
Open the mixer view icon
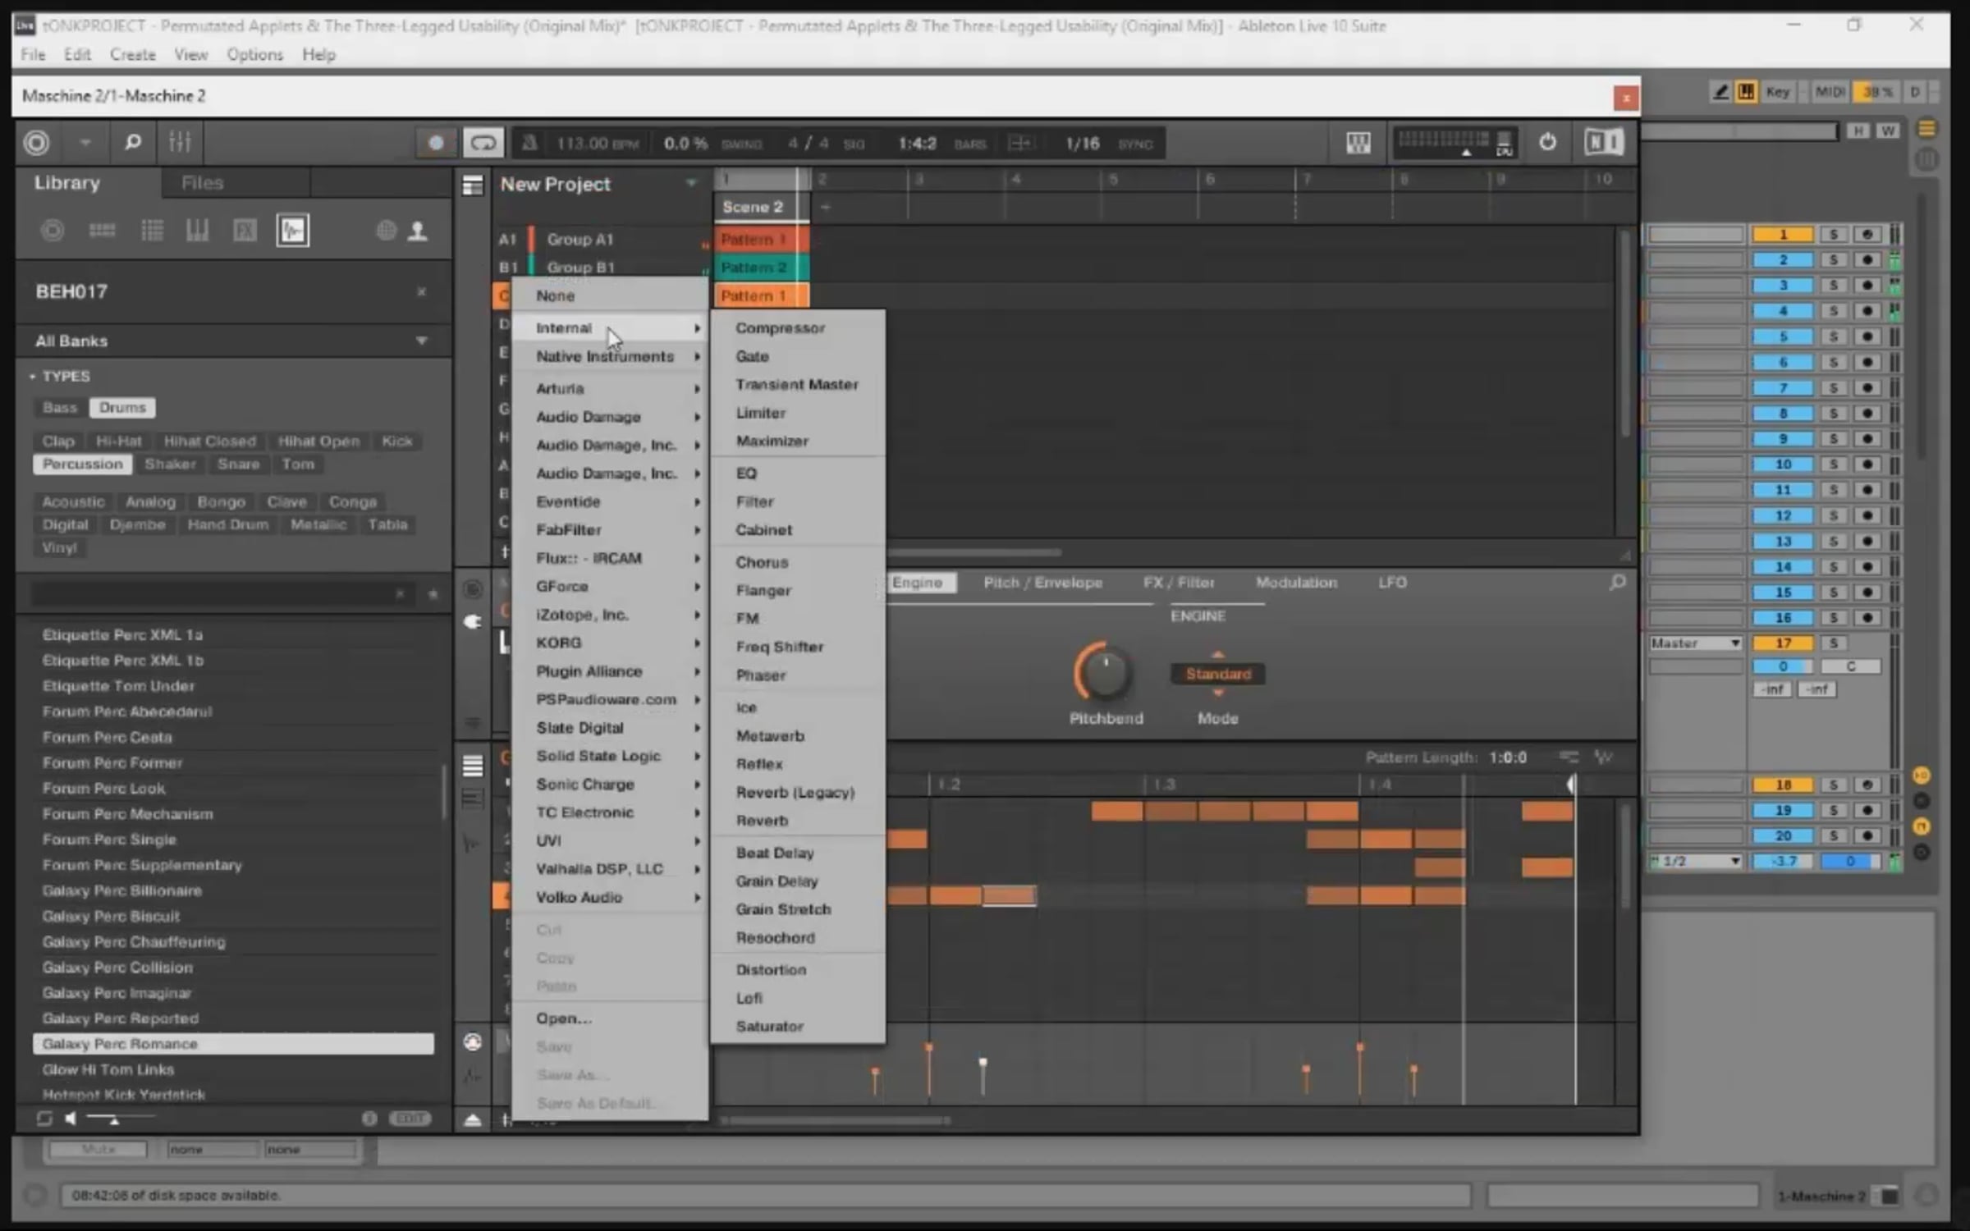point(180,143)
